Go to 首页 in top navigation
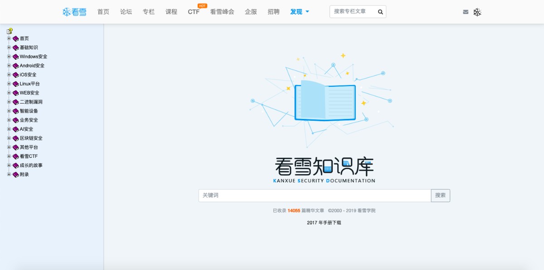Screen dimensions: 544x270 [103, 12]
